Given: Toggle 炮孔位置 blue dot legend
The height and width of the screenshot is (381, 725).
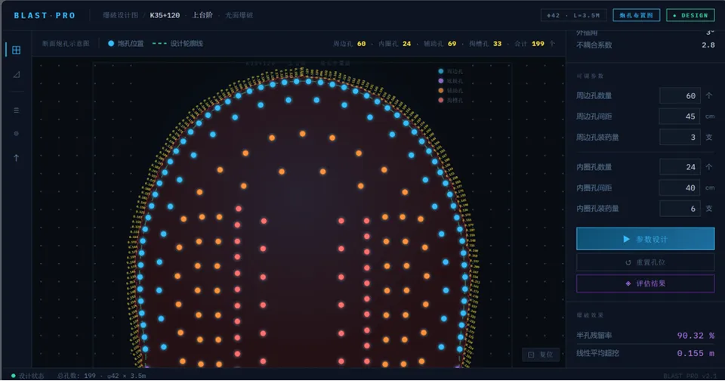Looking at the screenshot, I should (x=126, y=44).
